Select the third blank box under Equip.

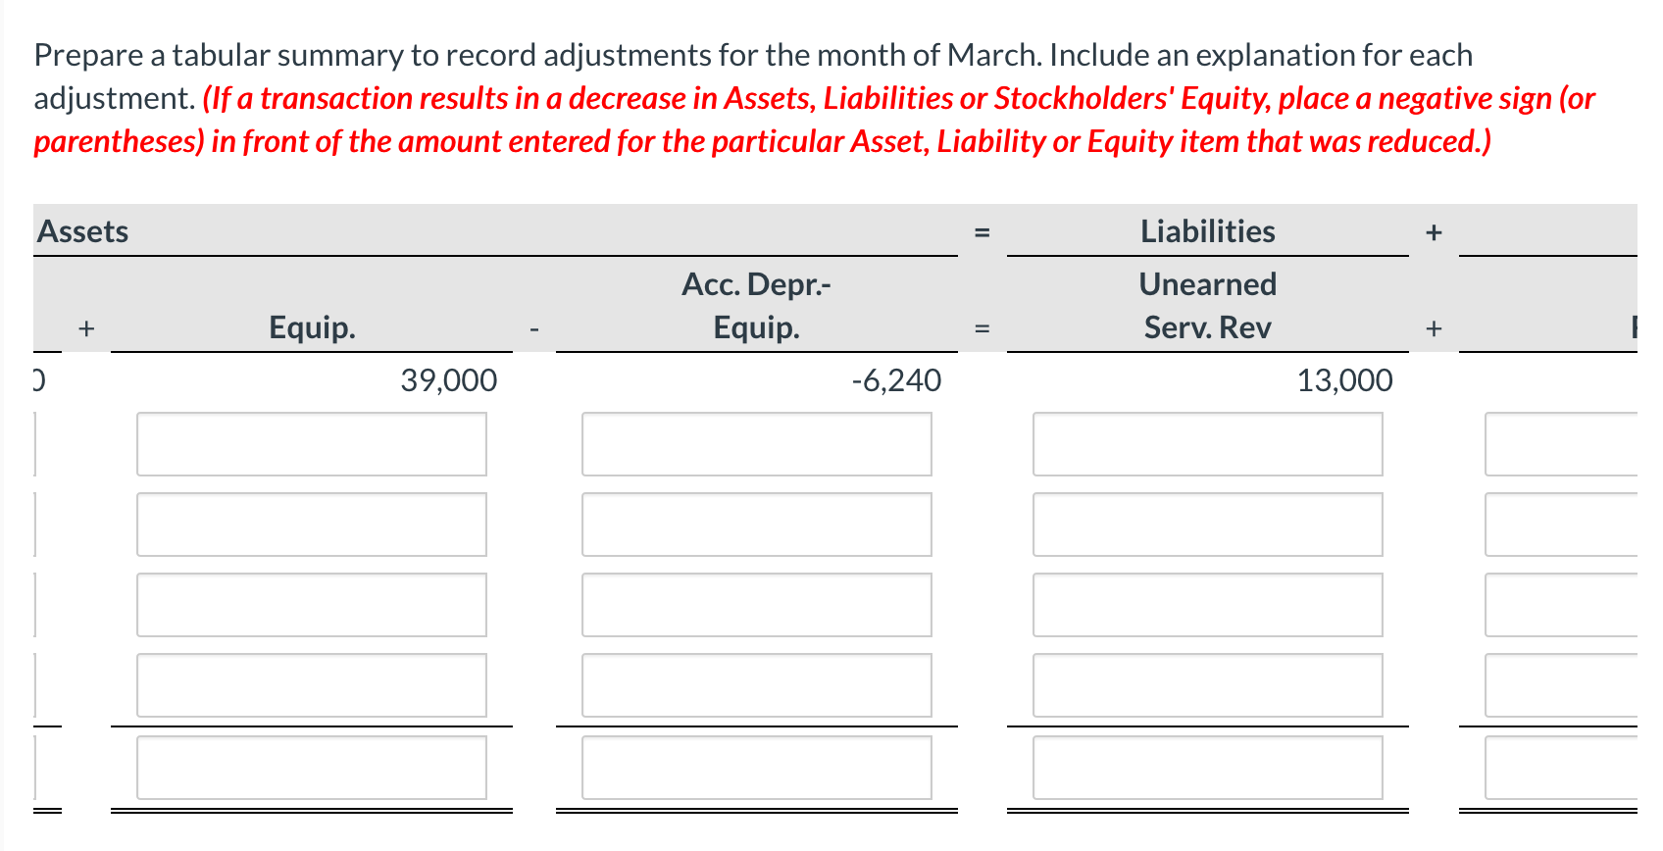coord(312,605)
